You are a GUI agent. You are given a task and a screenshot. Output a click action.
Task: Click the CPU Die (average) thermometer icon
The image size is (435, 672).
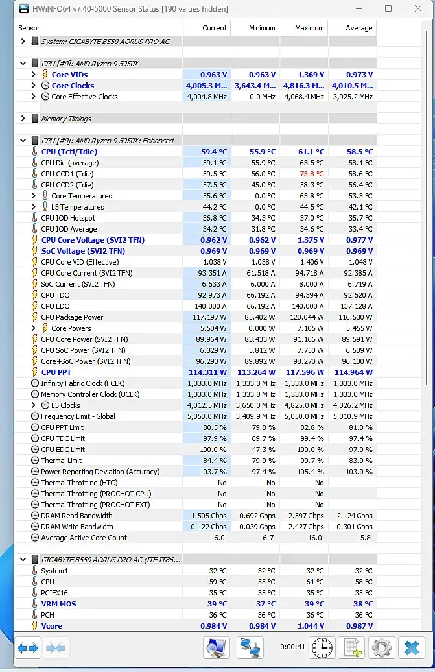point(34,163)
